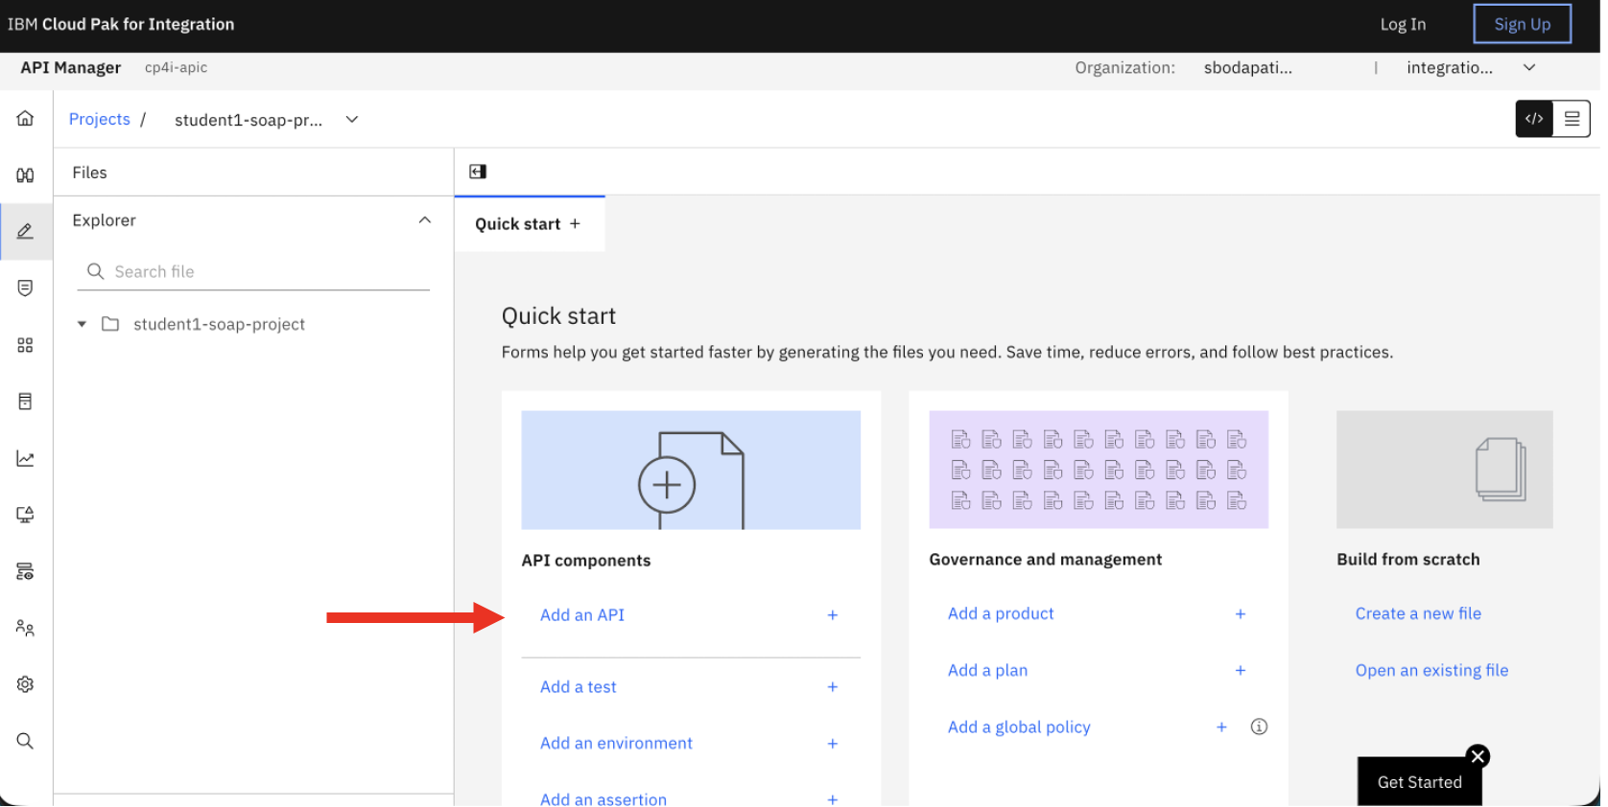Click the Add a global policy link

[1019, 727]
